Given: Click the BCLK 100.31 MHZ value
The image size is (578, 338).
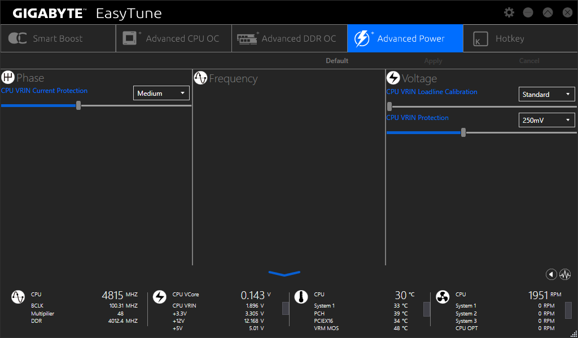Looking at the screenshot, I should pyautogui.click(x=123, y=306).
